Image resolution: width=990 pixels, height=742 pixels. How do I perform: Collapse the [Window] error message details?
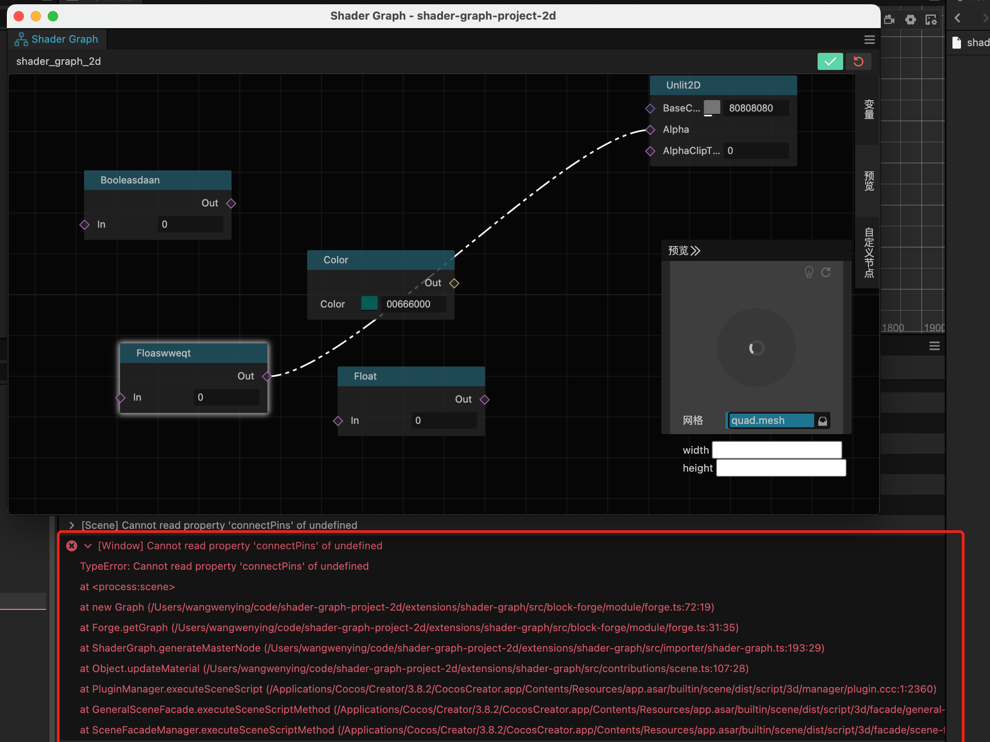(x=88, y=546)
